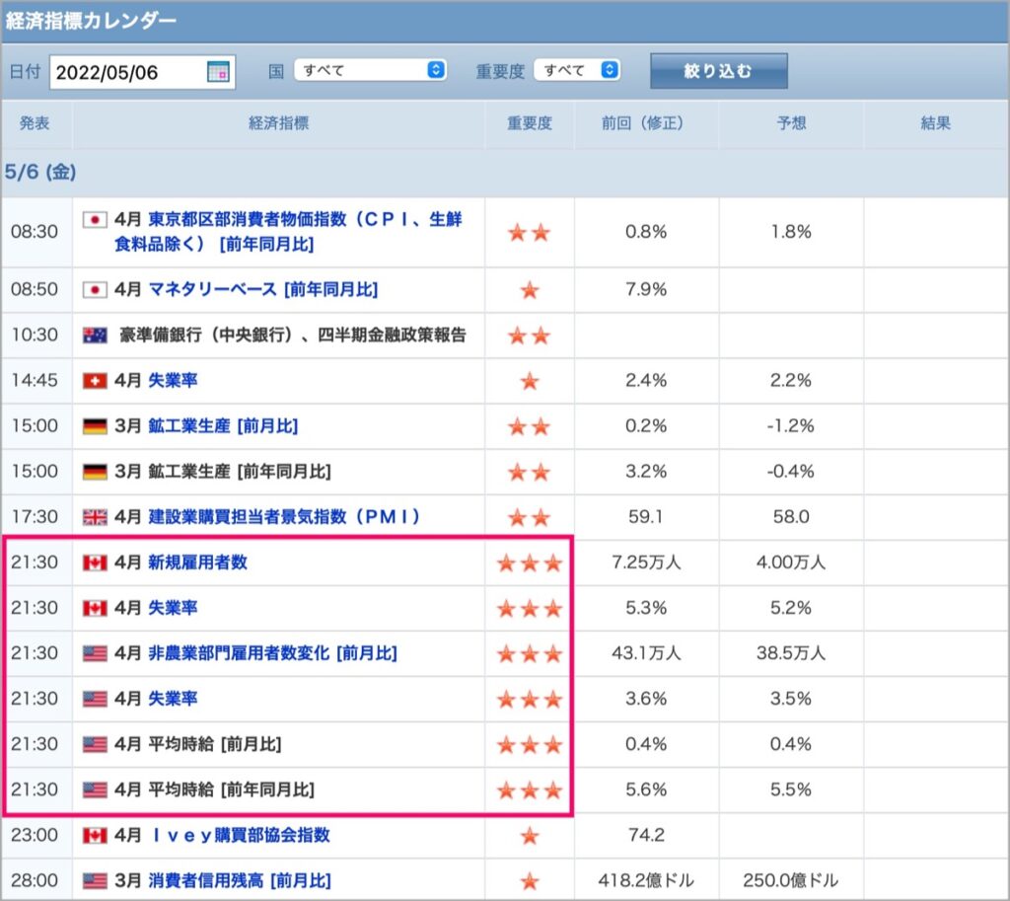Click three-star rating for US 失業率 row
The width and height of the screenshot is (1010, 901).
coord(530,700)
